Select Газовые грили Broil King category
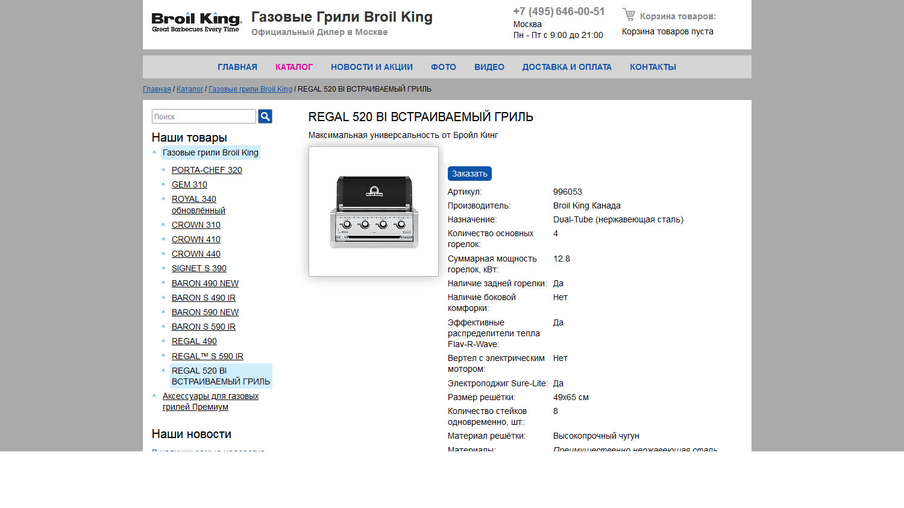 coord(210,152)
